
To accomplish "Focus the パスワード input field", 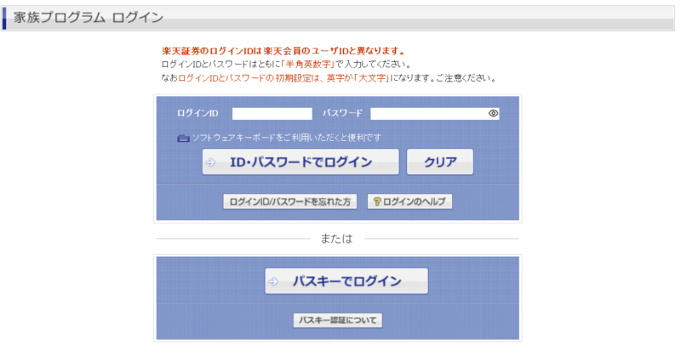I will coord(435,114).
